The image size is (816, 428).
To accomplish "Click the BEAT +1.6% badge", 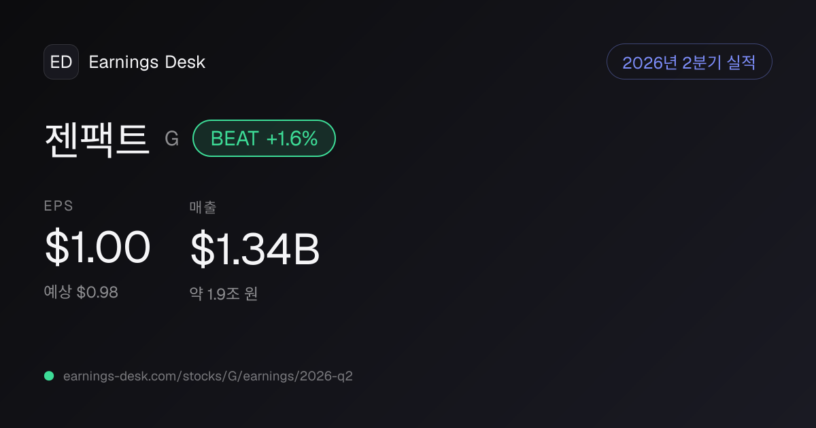I will point(265,139).
